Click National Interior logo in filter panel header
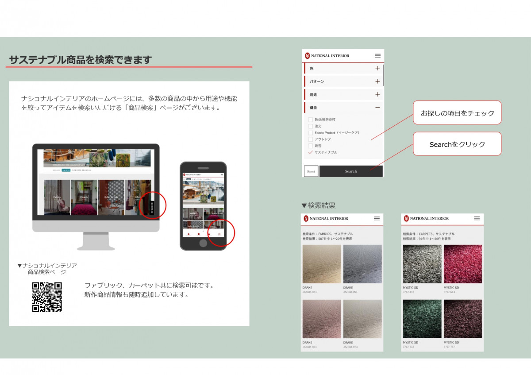 [327, 56]
